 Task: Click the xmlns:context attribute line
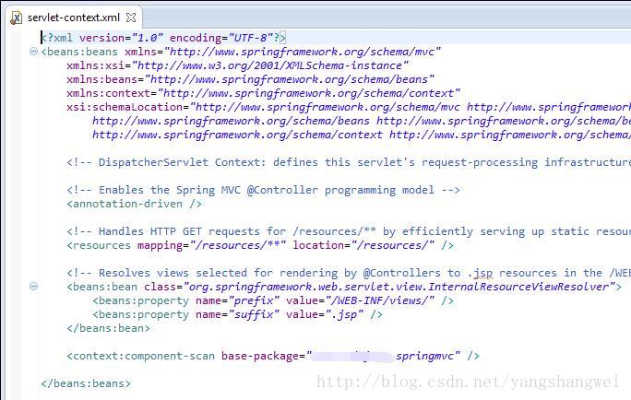pos(263,93)
